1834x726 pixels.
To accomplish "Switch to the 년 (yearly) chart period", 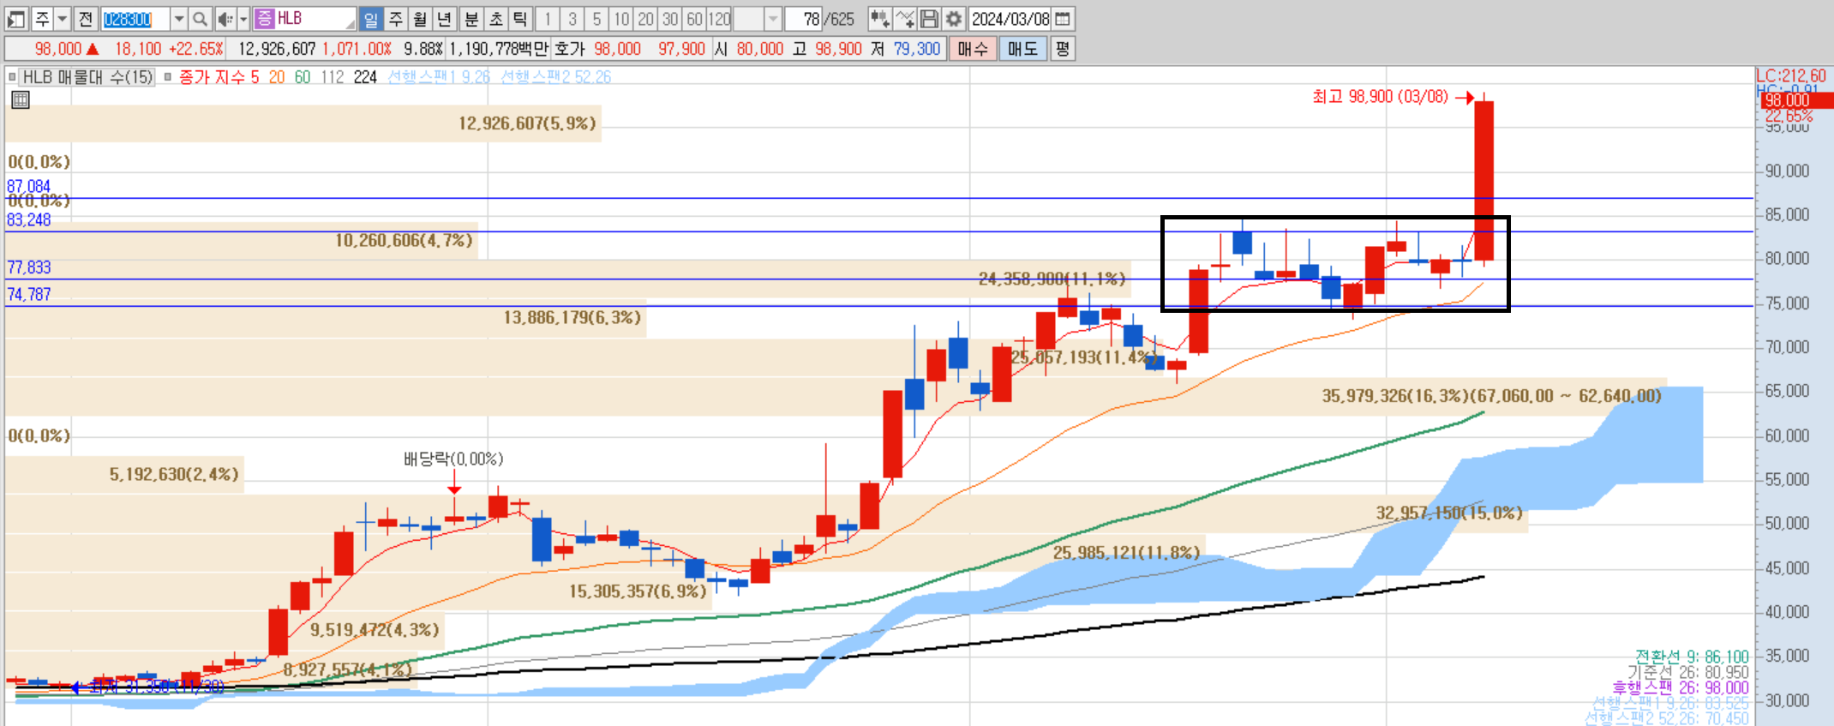I will coord(444,19).
